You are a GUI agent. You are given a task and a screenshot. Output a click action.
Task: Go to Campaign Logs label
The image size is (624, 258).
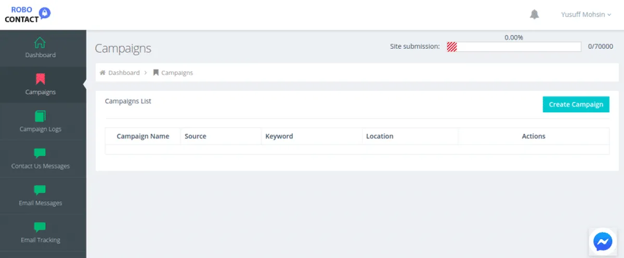[41, 129]
